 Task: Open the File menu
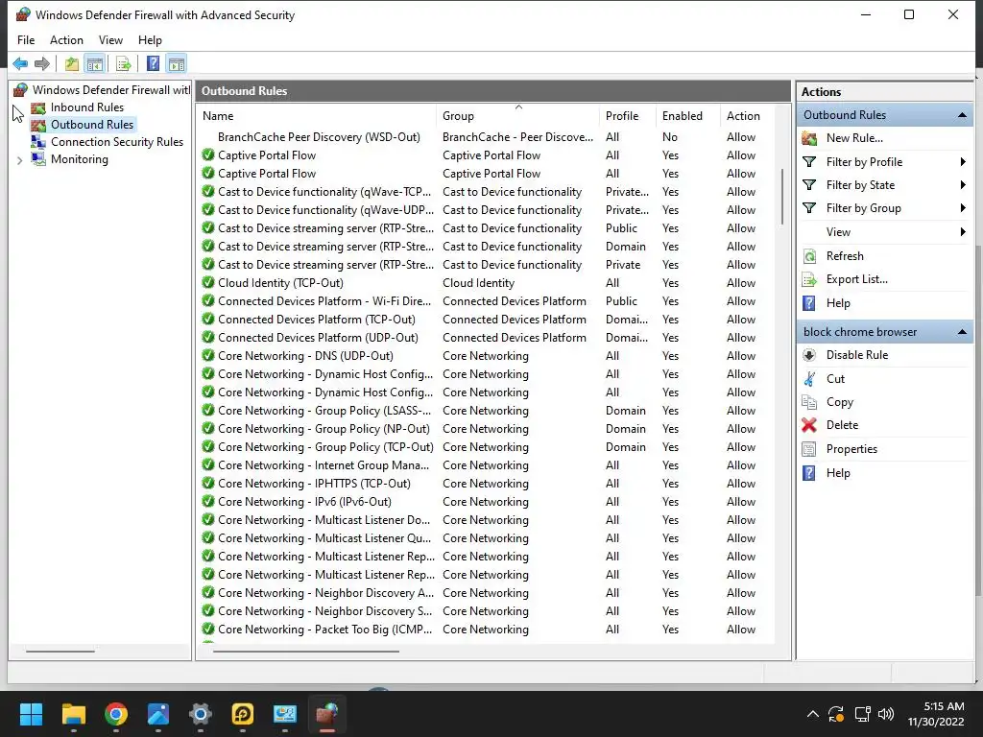coord(26,40)
